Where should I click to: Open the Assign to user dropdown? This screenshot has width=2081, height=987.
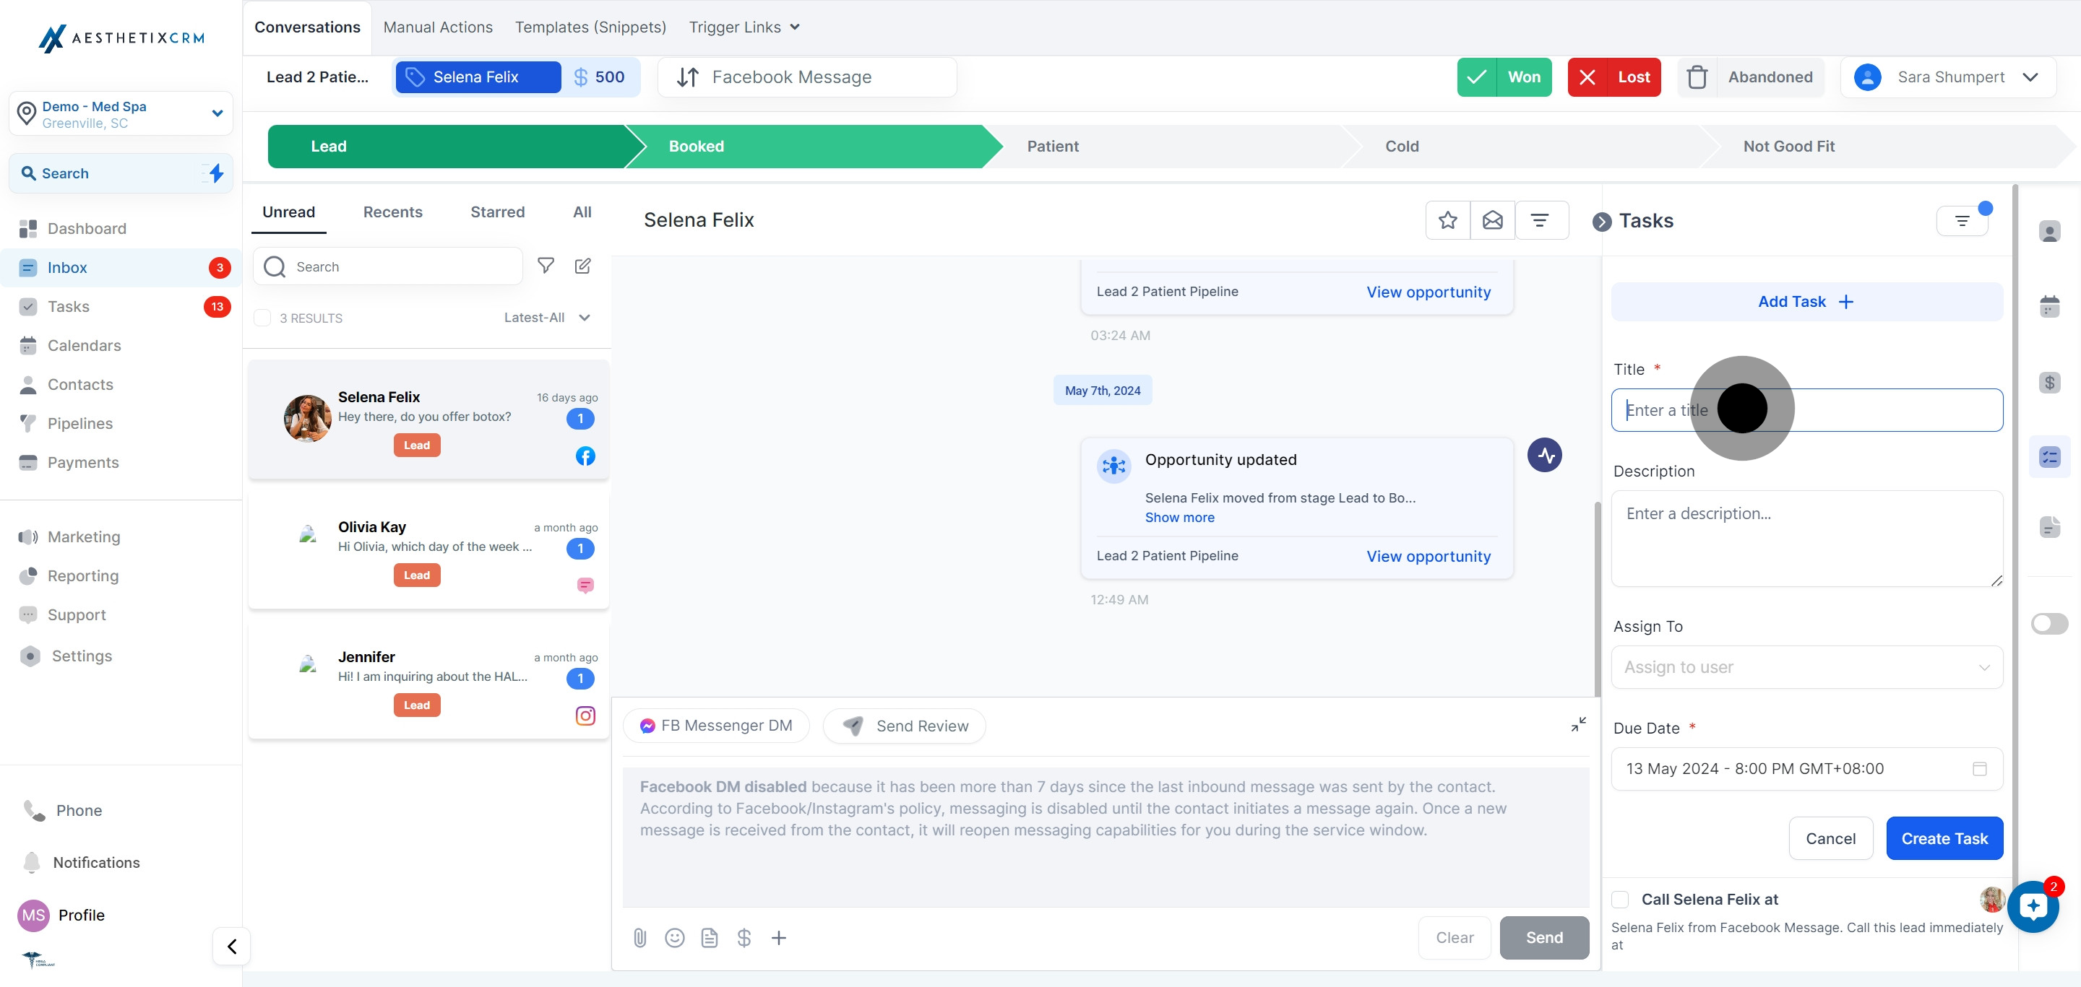1806,667
